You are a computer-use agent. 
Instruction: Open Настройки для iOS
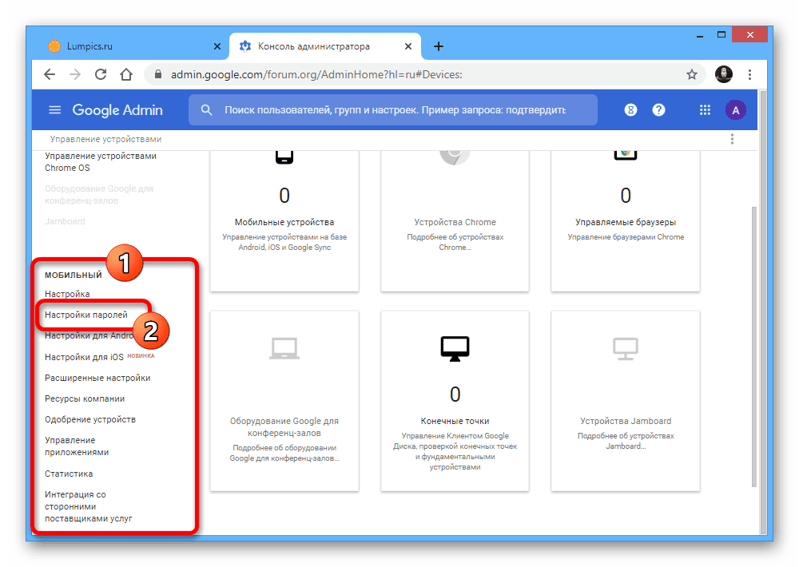tap(84, 357)
